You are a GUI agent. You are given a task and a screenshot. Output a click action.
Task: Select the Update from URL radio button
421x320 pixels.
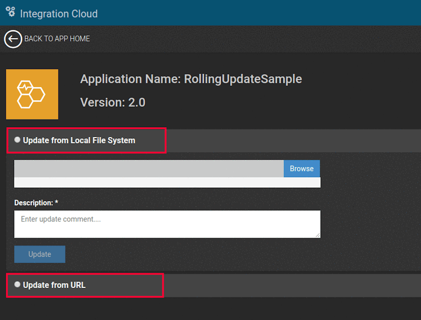(17, 284)
